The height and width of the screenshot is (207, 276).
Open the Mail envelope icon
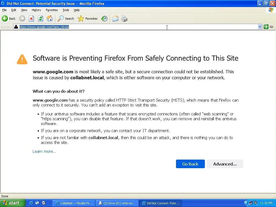point(115,19)
